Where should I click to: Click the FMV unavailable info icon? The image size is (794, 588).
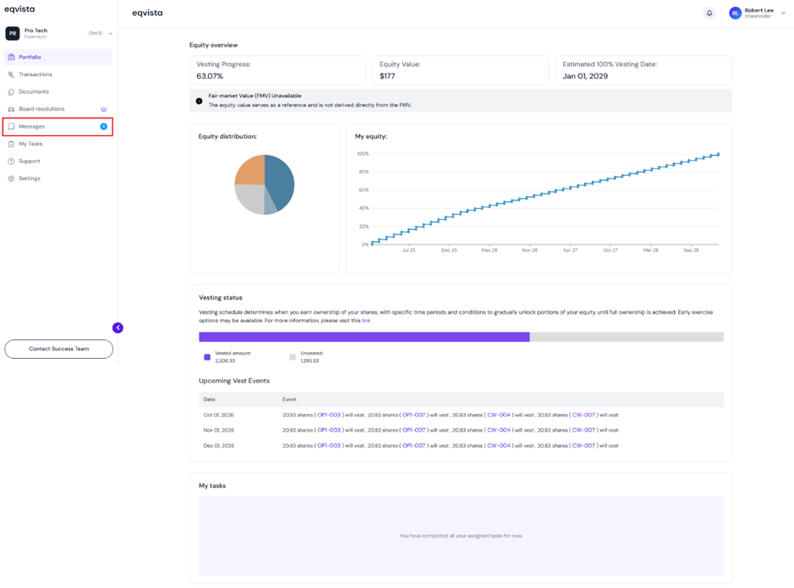[199, 101]
